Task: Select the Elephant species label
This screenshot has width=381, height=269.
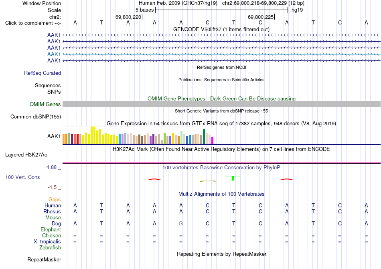Action: coord(51,229)
